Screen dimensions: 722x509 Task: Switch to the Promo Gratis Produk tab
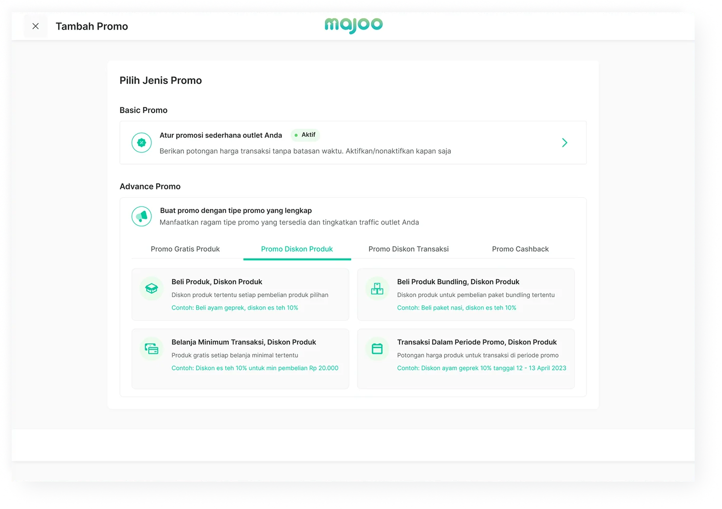[185, 249]
